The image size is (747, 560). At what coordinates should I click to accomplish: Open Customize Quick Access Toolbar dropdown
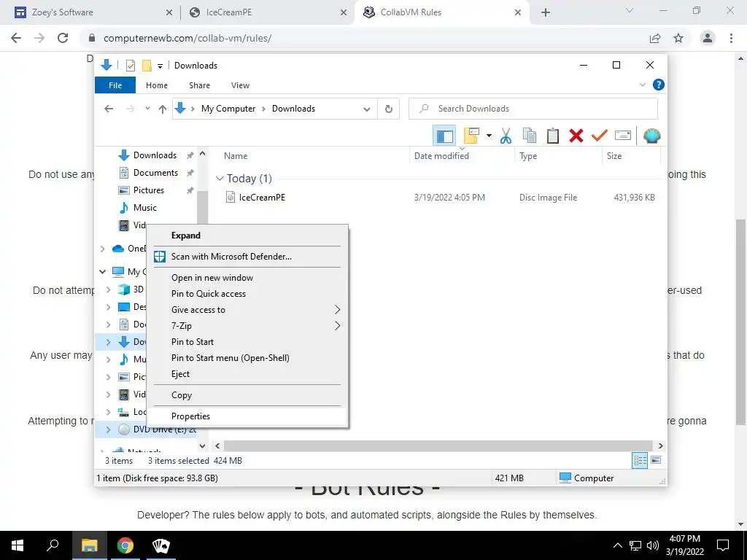(160, 66)
